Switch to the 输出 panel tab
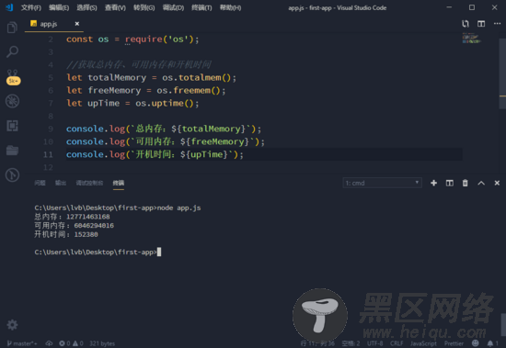The width and height of the screenshot is (506, 348). click(61, 183)
